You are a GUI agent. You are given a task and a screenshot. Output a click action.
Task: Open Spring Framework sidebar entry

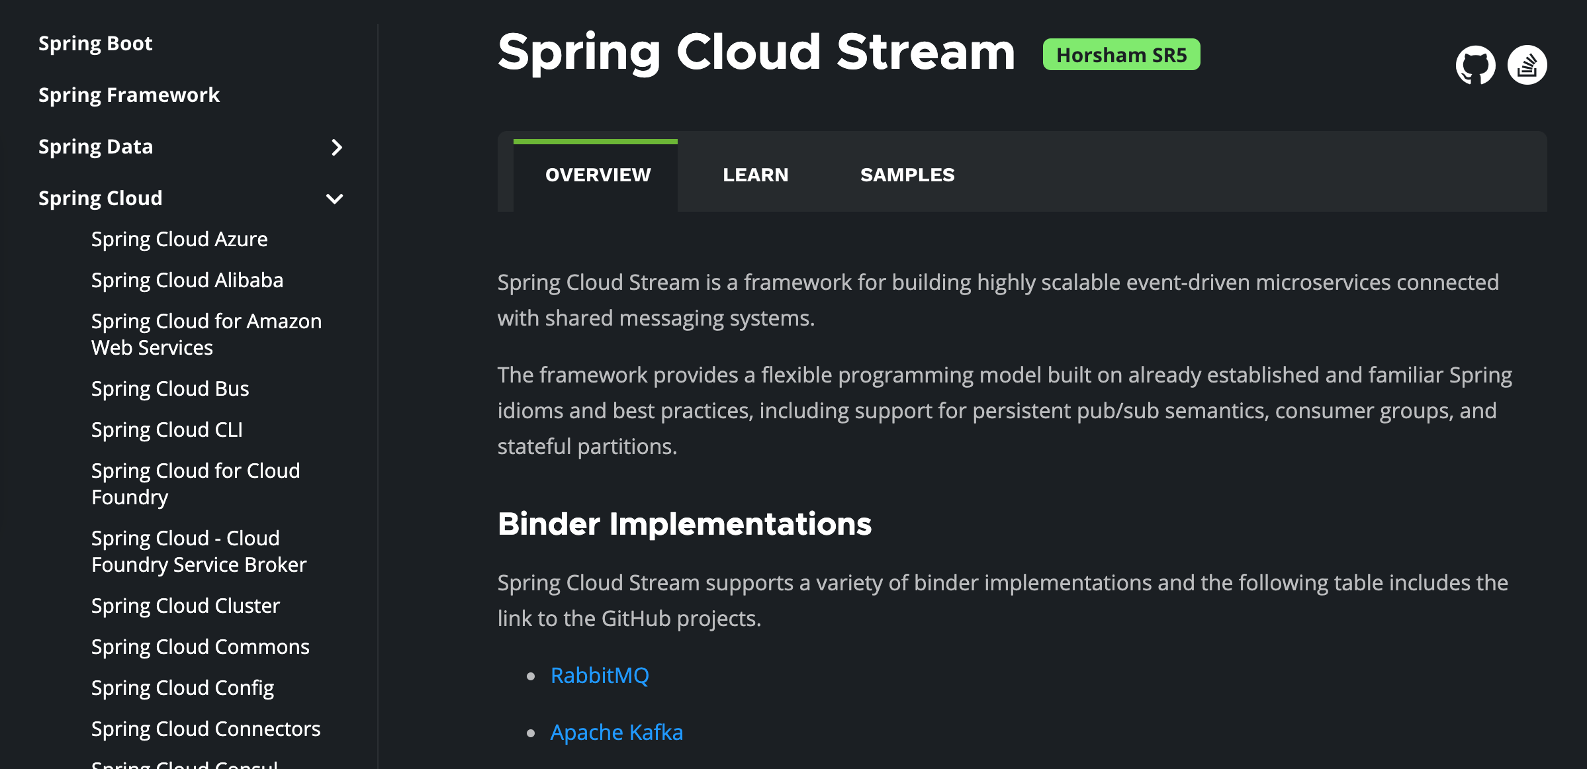pos(129,95)
